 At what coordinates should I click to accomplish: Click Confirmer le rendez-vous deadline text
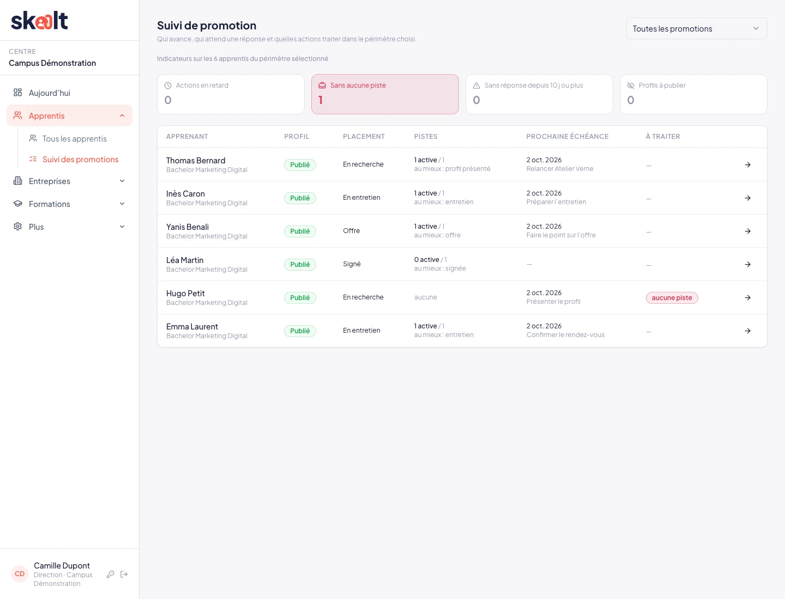pos(565,335)
